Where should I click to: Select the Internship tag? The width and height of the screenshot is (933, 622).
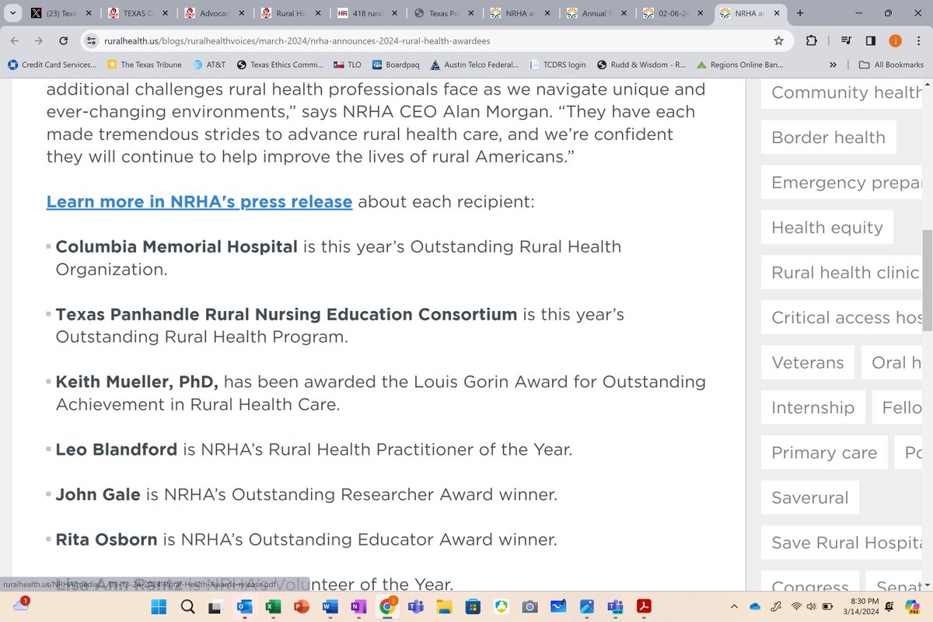812,408
